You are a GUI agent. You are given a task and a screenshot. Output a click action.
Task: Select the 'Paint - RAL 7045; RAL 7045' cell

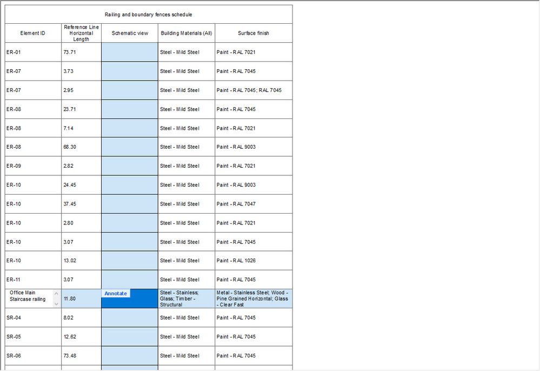(254, 90)
